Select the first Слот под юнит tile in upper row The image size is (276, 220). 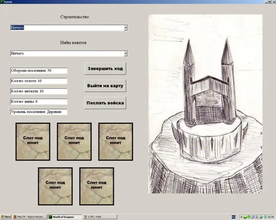tap(33, 141)
